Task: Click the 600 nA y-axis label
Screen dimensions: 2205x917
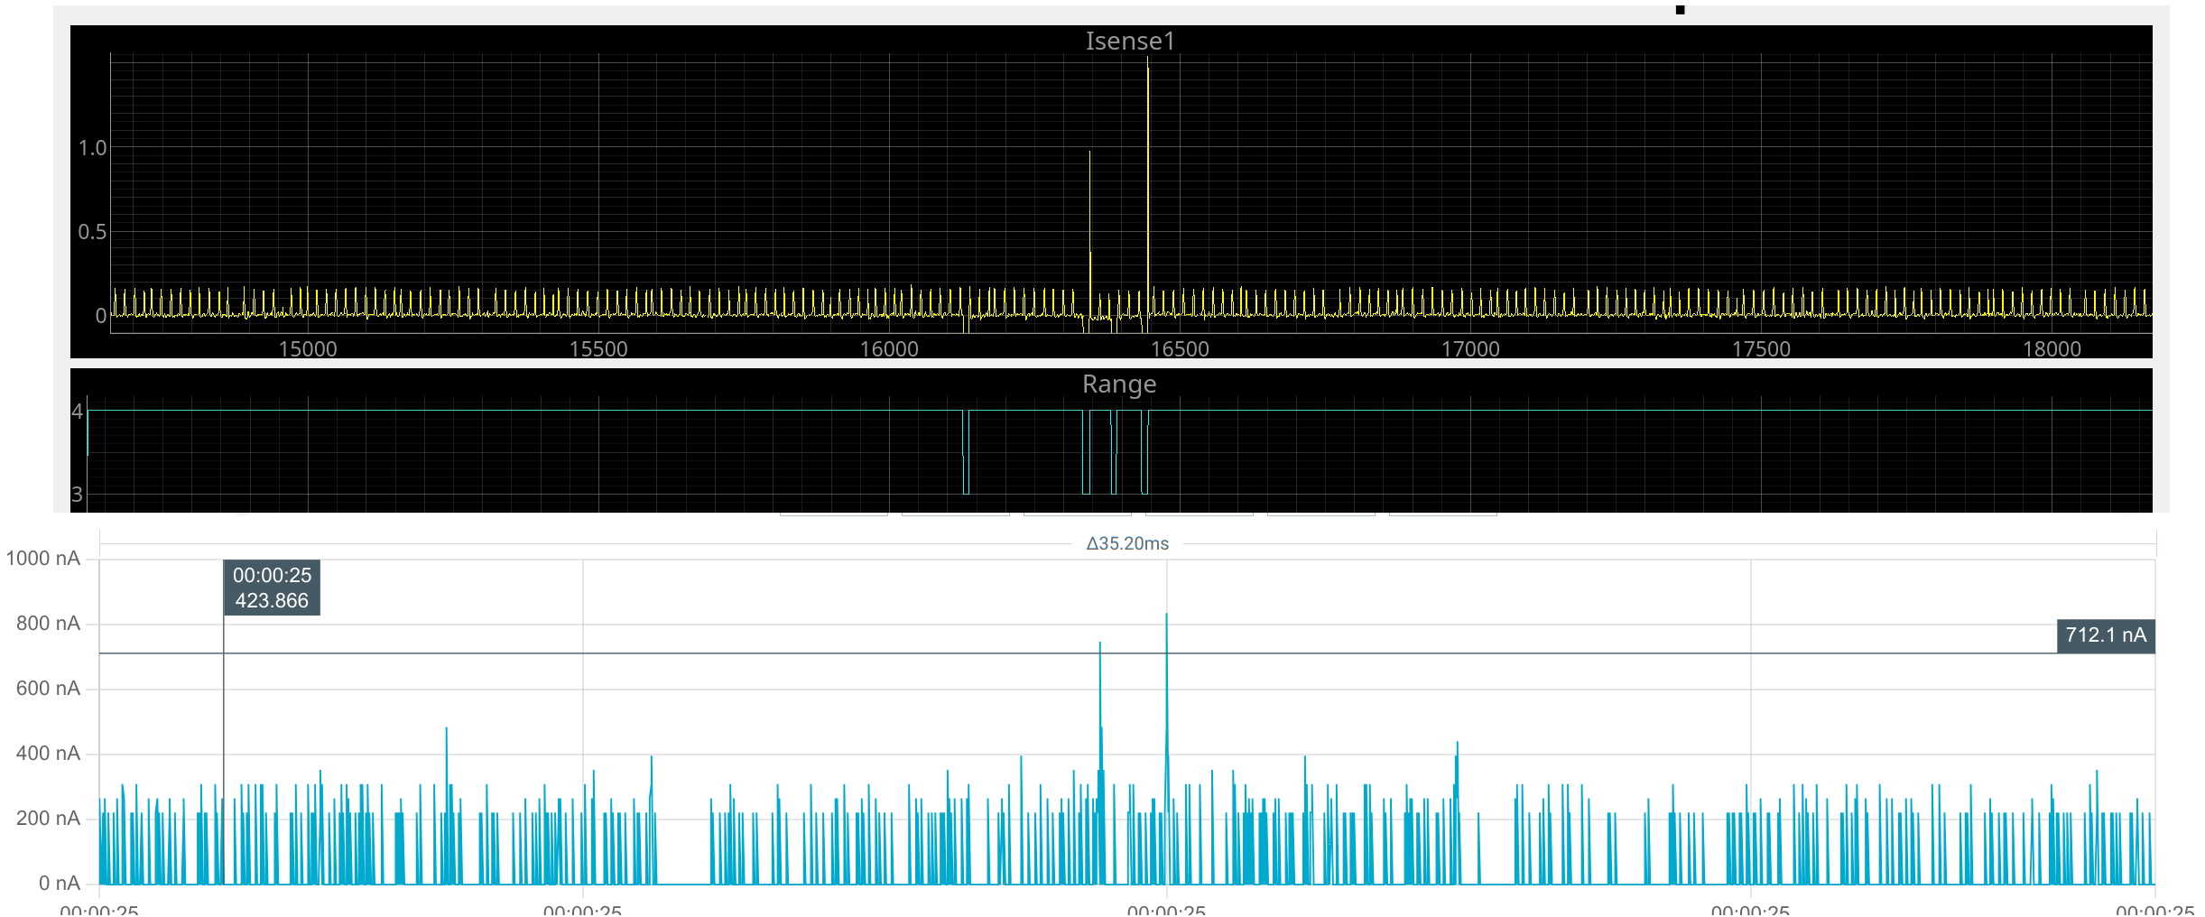Action: (48, 689)
